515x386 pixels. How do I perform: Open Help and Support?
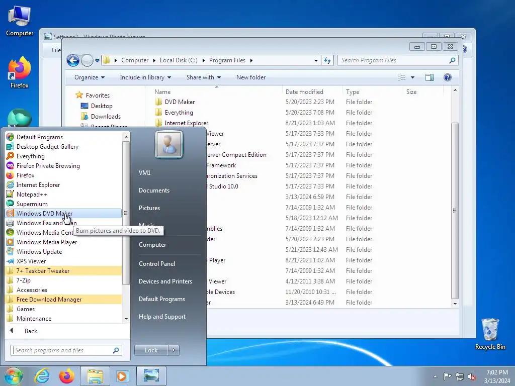[162, 317]
